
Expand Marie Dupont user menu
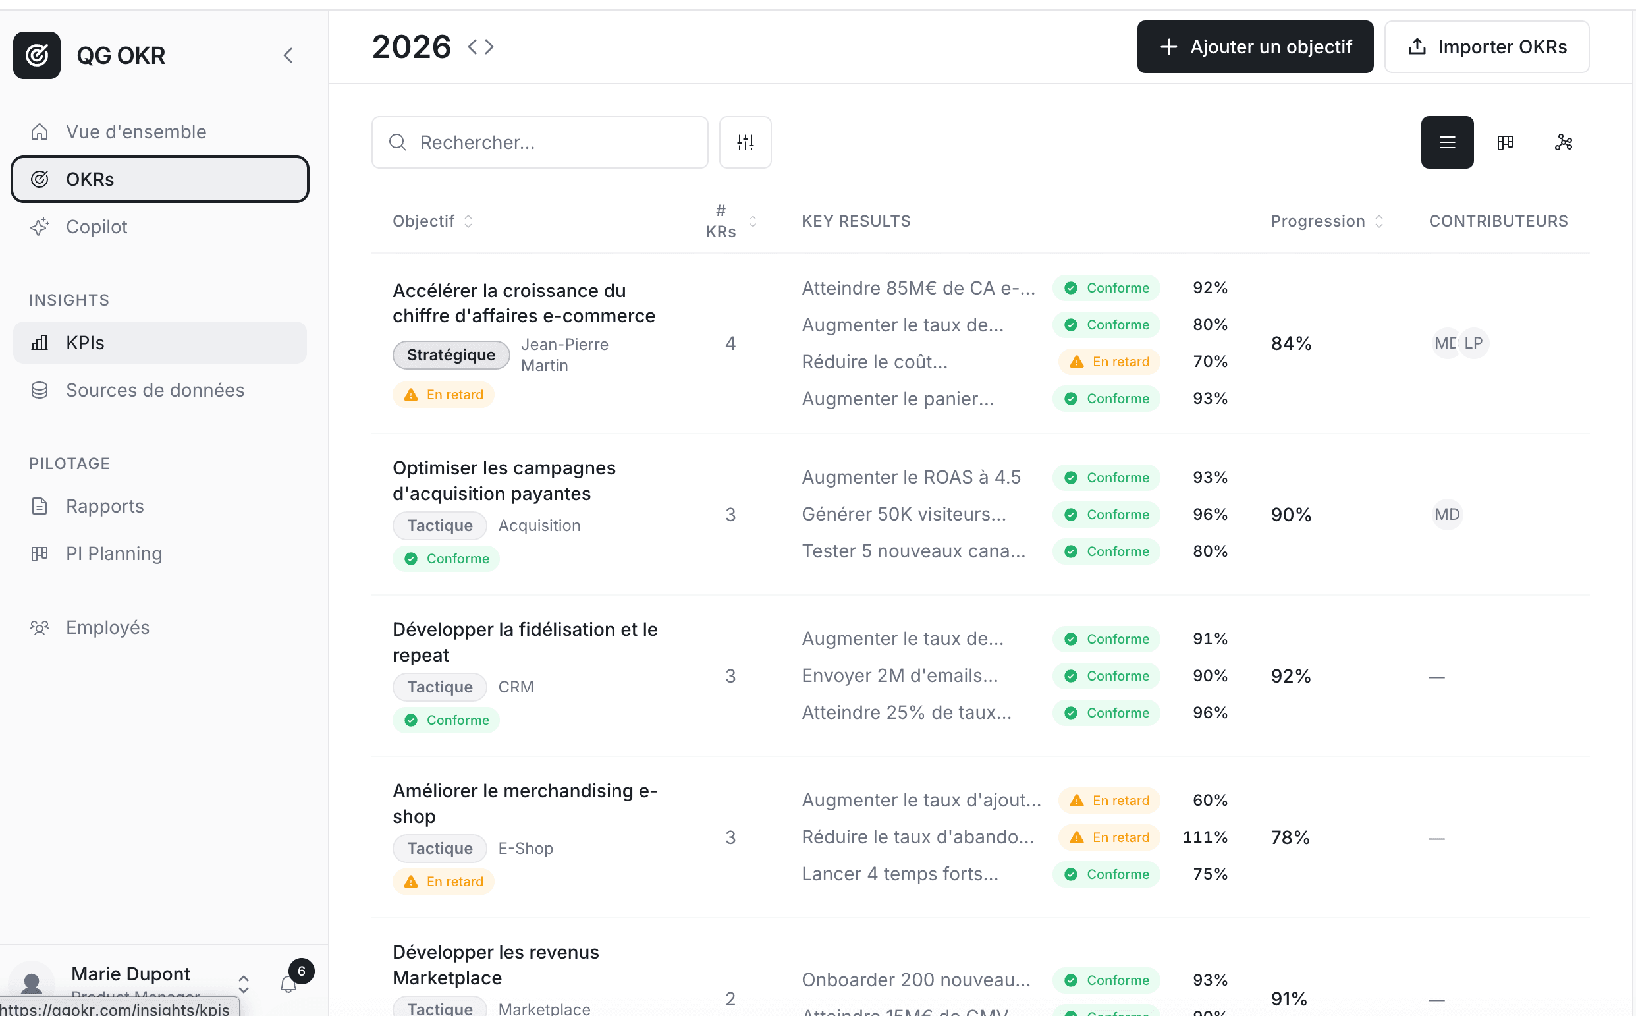tap(244, 984)
